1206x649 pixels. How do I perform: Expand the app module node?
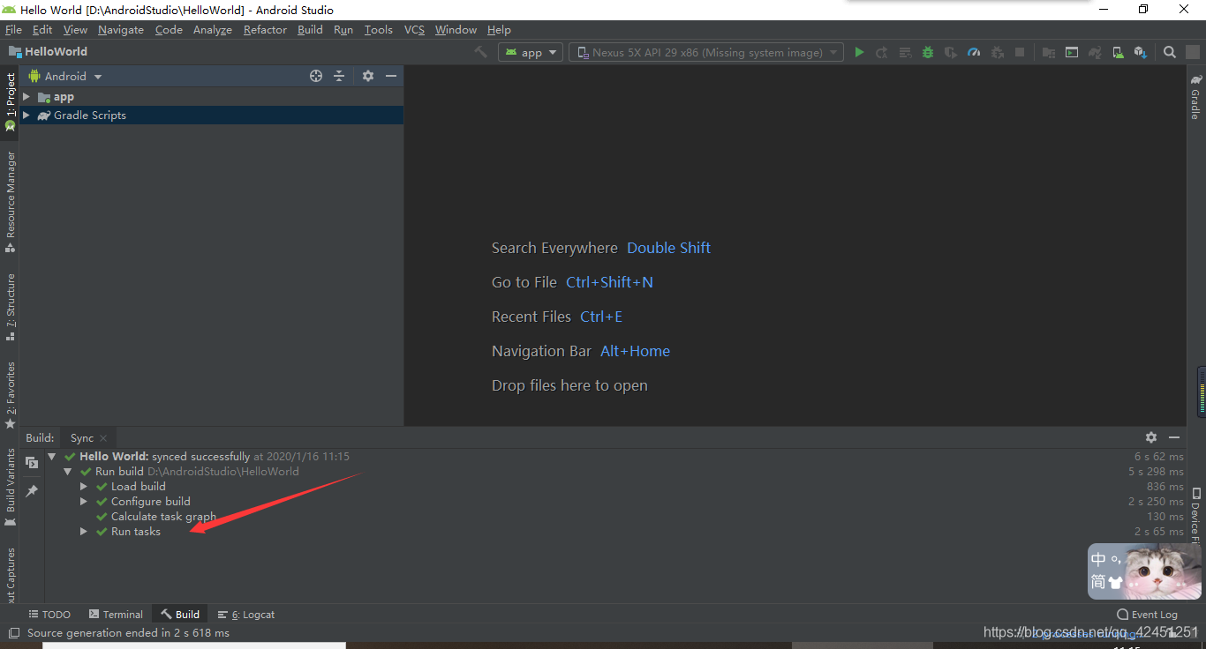click(26, 97)
